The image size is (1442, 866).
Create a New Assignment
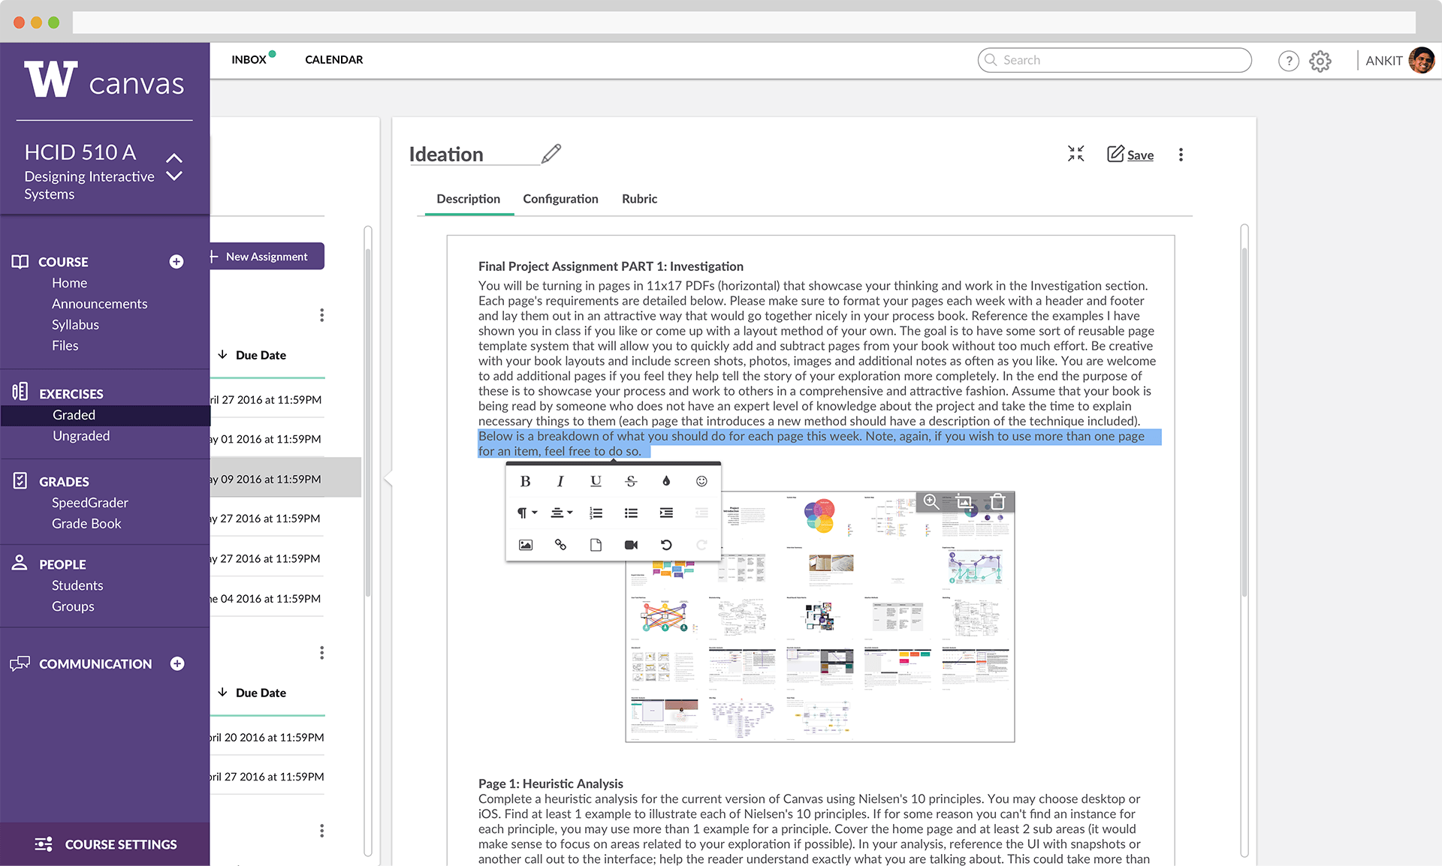point(267,256)
